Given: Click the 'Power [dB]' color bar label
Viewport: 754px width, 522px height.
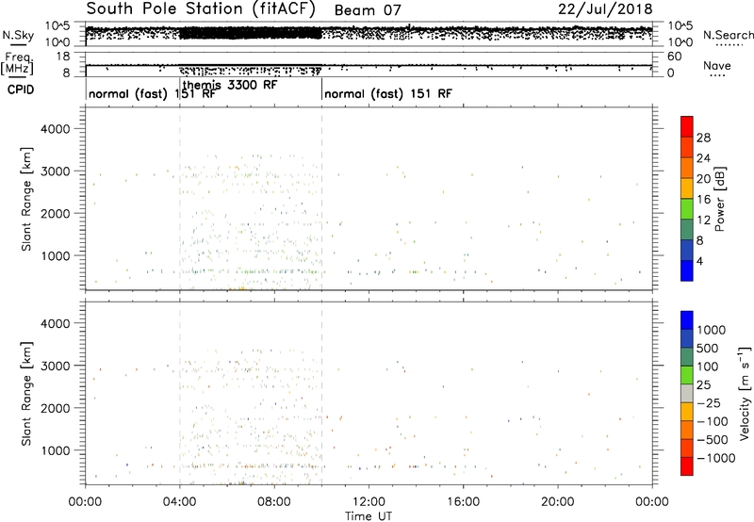Looking at the screenshot, I should tap(720, 199).
